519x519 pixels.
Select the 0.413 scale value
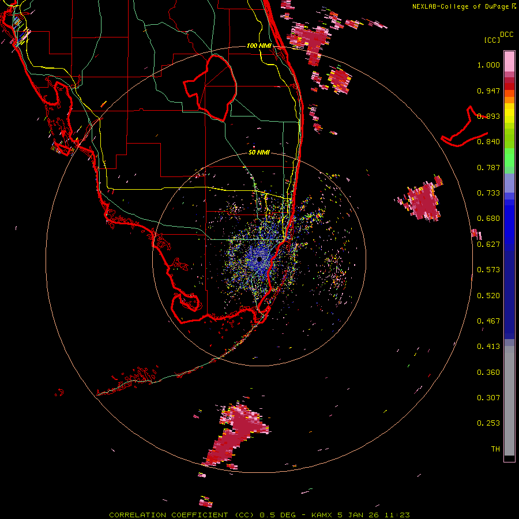tap(488, 347)
